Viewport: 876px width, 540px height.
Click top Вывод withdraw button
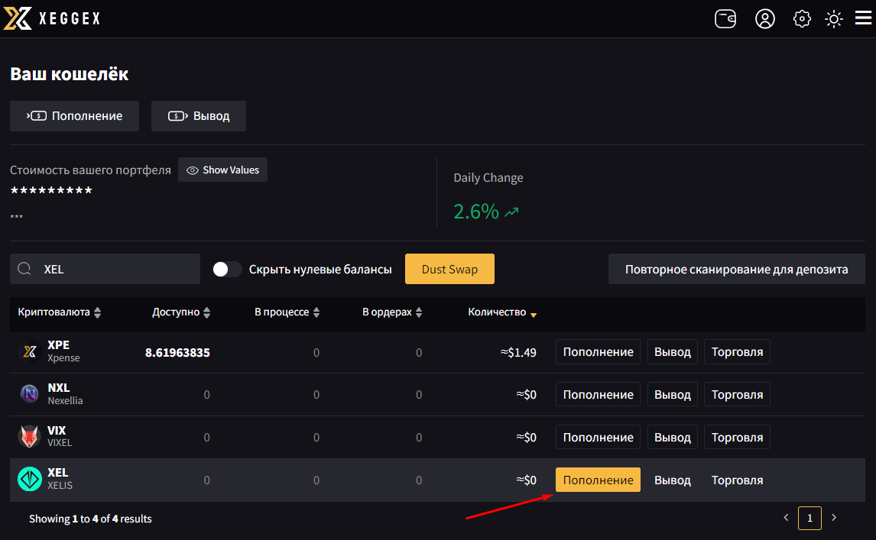(x=198, y=116)
